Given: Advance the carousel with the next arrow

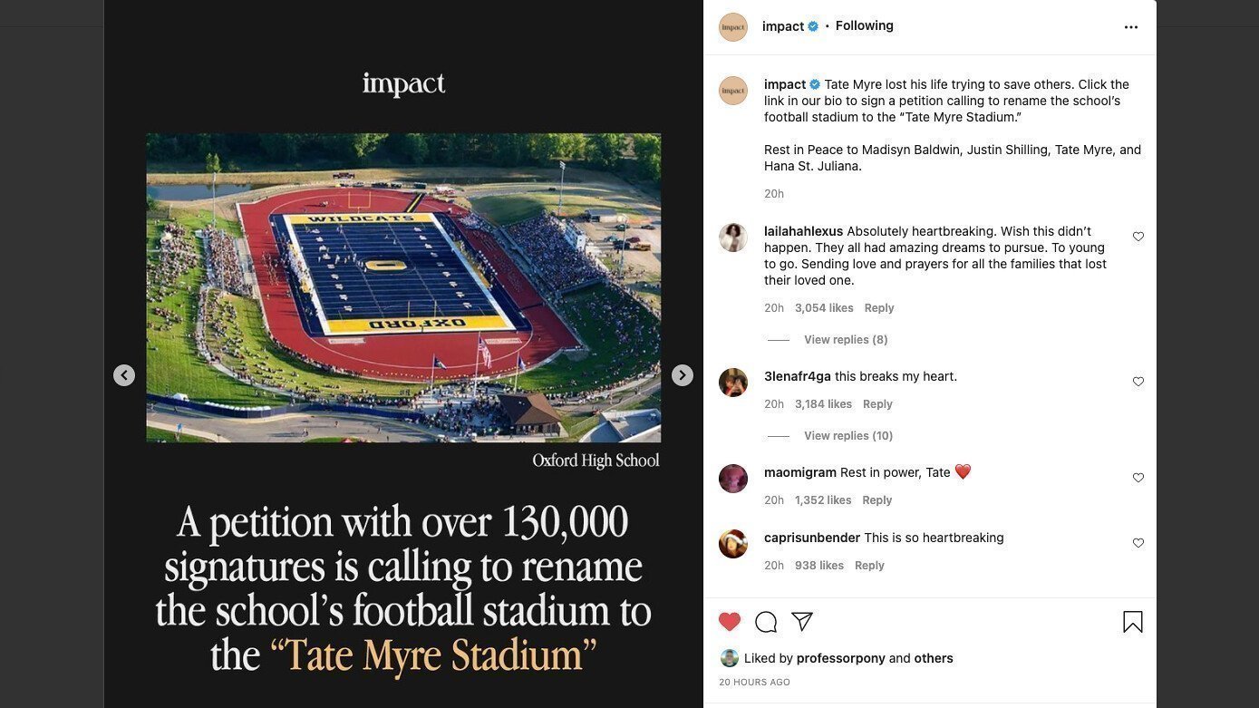Looking at the screenshot, I should [x=682, y=374].
